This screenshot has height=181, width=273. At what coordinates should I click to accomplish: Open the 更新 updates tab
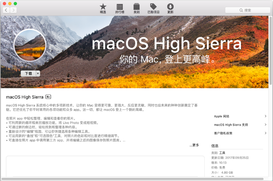pyautogui.click(x=170, y=8)
